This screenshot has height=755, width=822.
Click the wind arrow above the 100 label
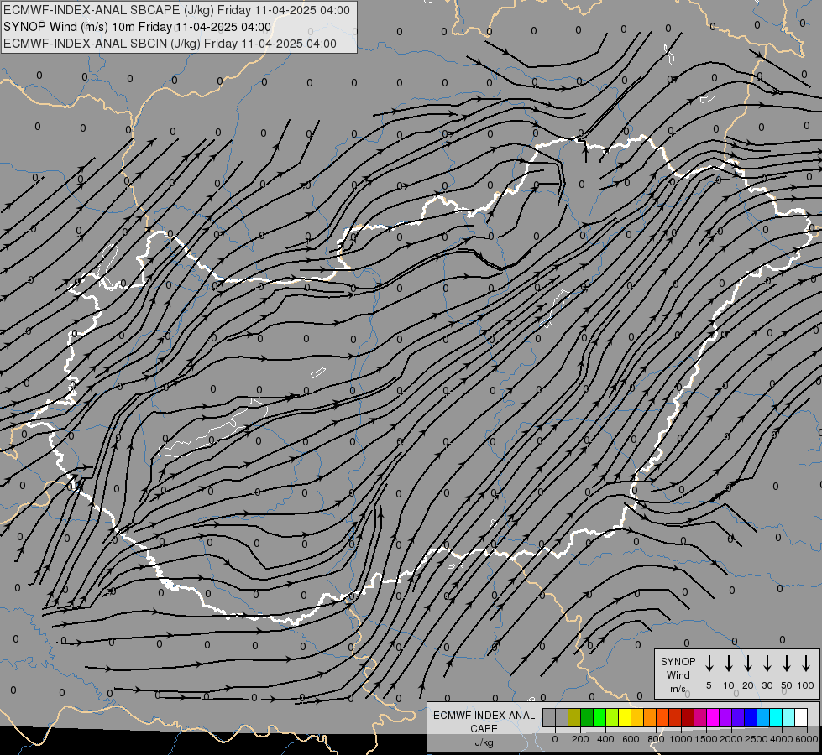(x=806, y=664)
